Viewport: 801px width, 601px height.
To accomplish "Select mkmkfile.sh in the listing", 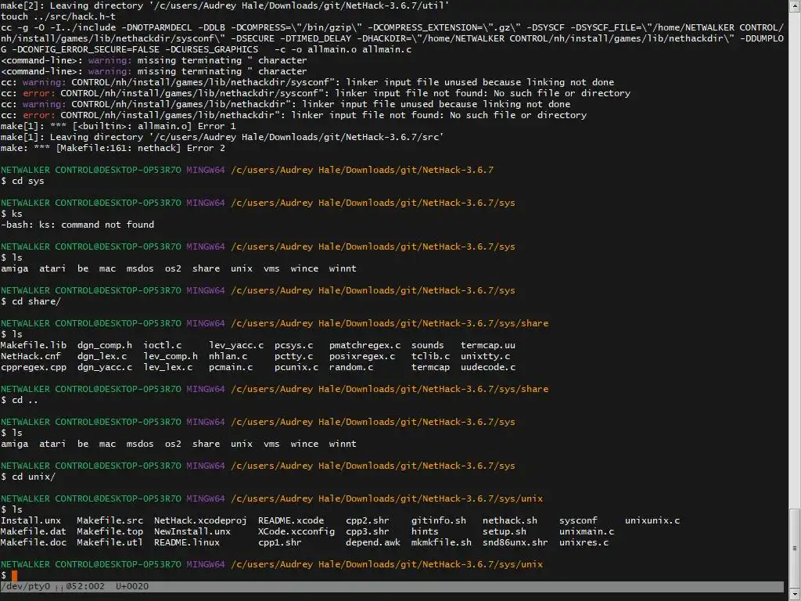I will point(441,543).
